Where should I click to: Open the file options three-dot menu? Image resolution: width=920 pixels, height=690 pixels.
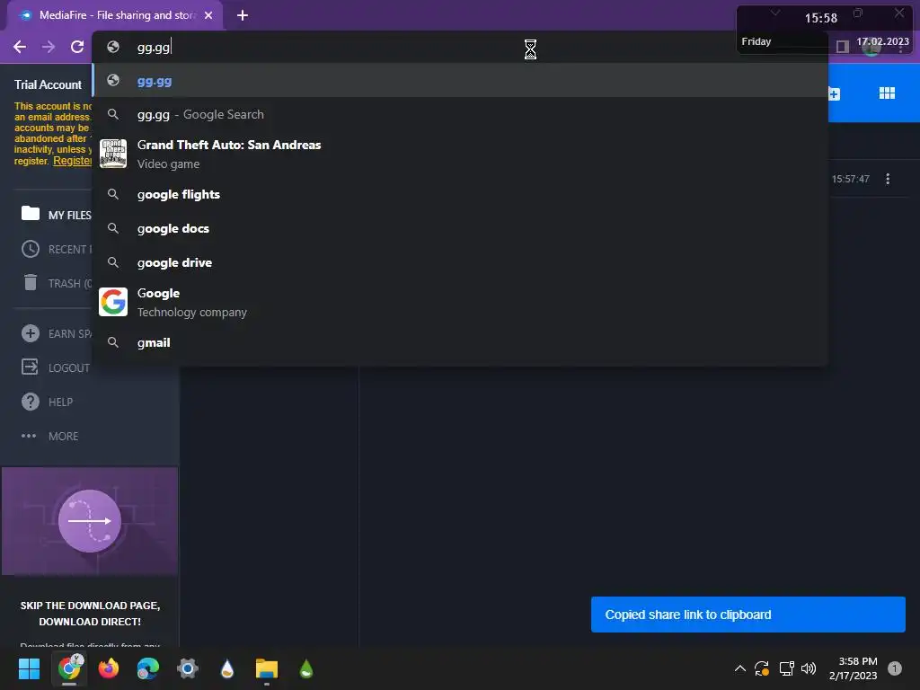(887, 179)
